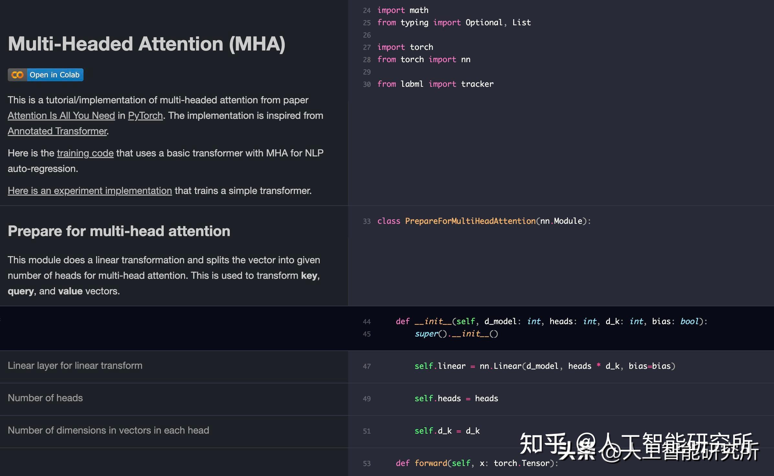This screenshot has height=476, width=774.
Task: Click the labml tracker import on line 30
Action: tap(435, 84)
